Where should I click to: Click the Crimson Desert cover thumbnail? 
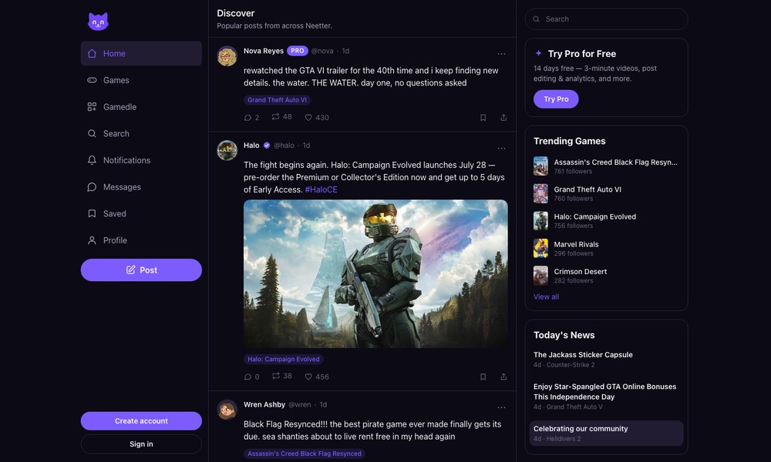541,276
